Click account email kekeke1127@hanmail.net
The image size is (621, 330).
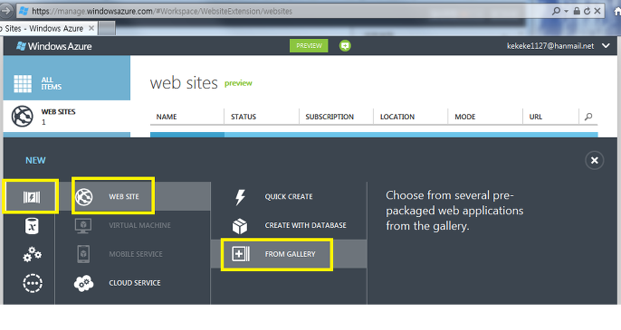[x=550, y=46]
